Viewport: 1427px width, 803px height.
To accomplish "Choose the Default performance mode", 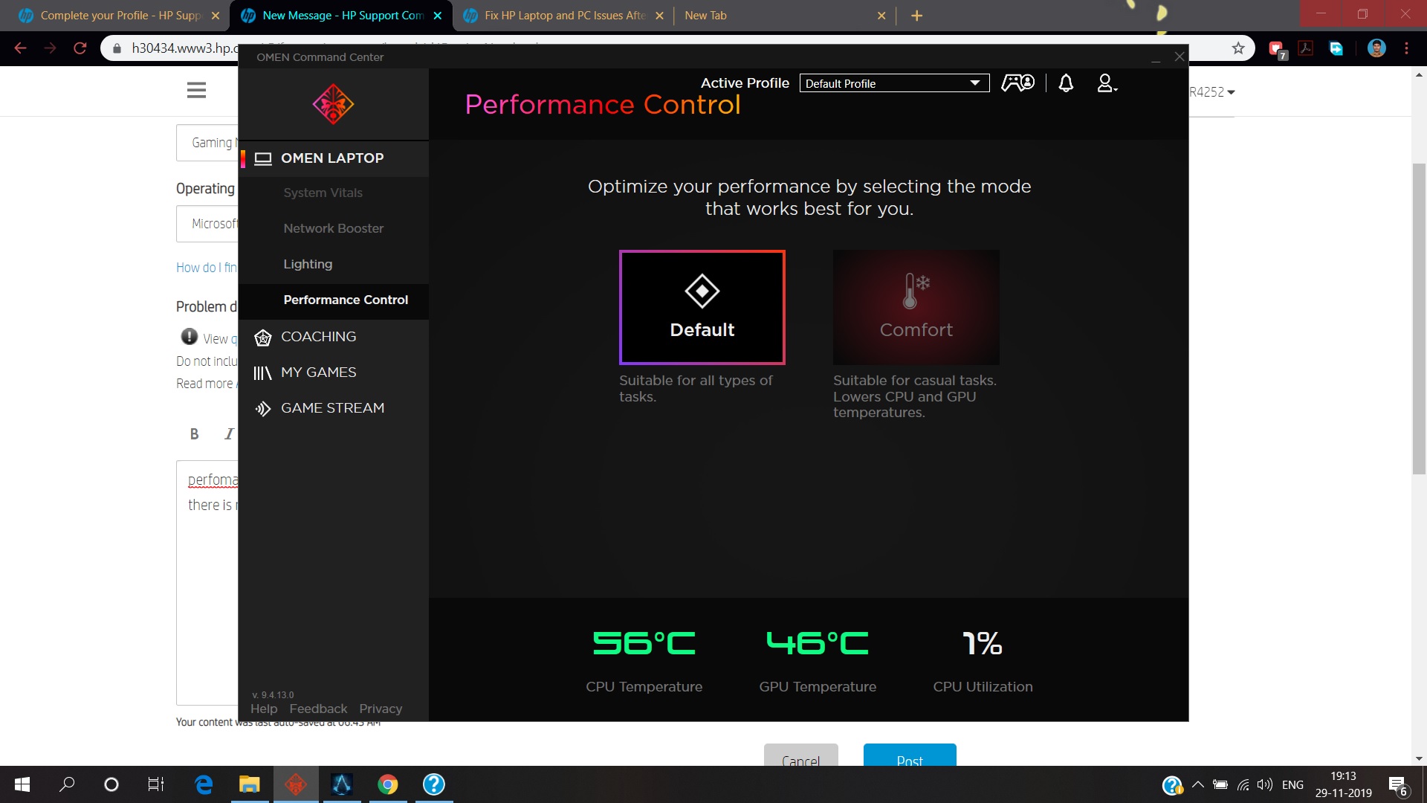I will pyautogui.click(x=702, y=307).
